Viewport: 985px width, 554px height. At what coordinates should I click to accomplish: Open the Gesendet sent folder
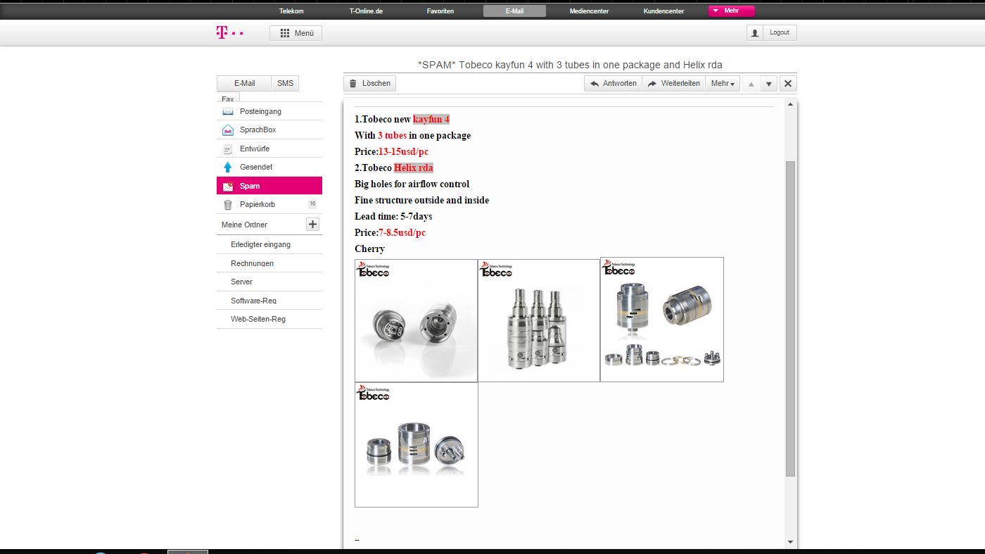255,168
